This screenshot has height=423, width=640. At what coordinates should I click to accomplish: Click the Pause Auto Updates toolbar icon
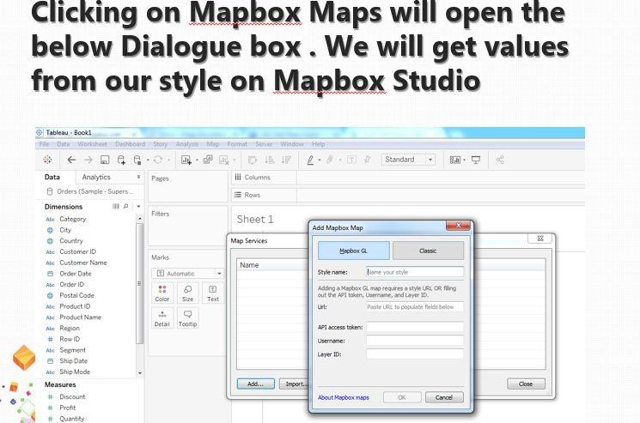(x=138, y=160)
